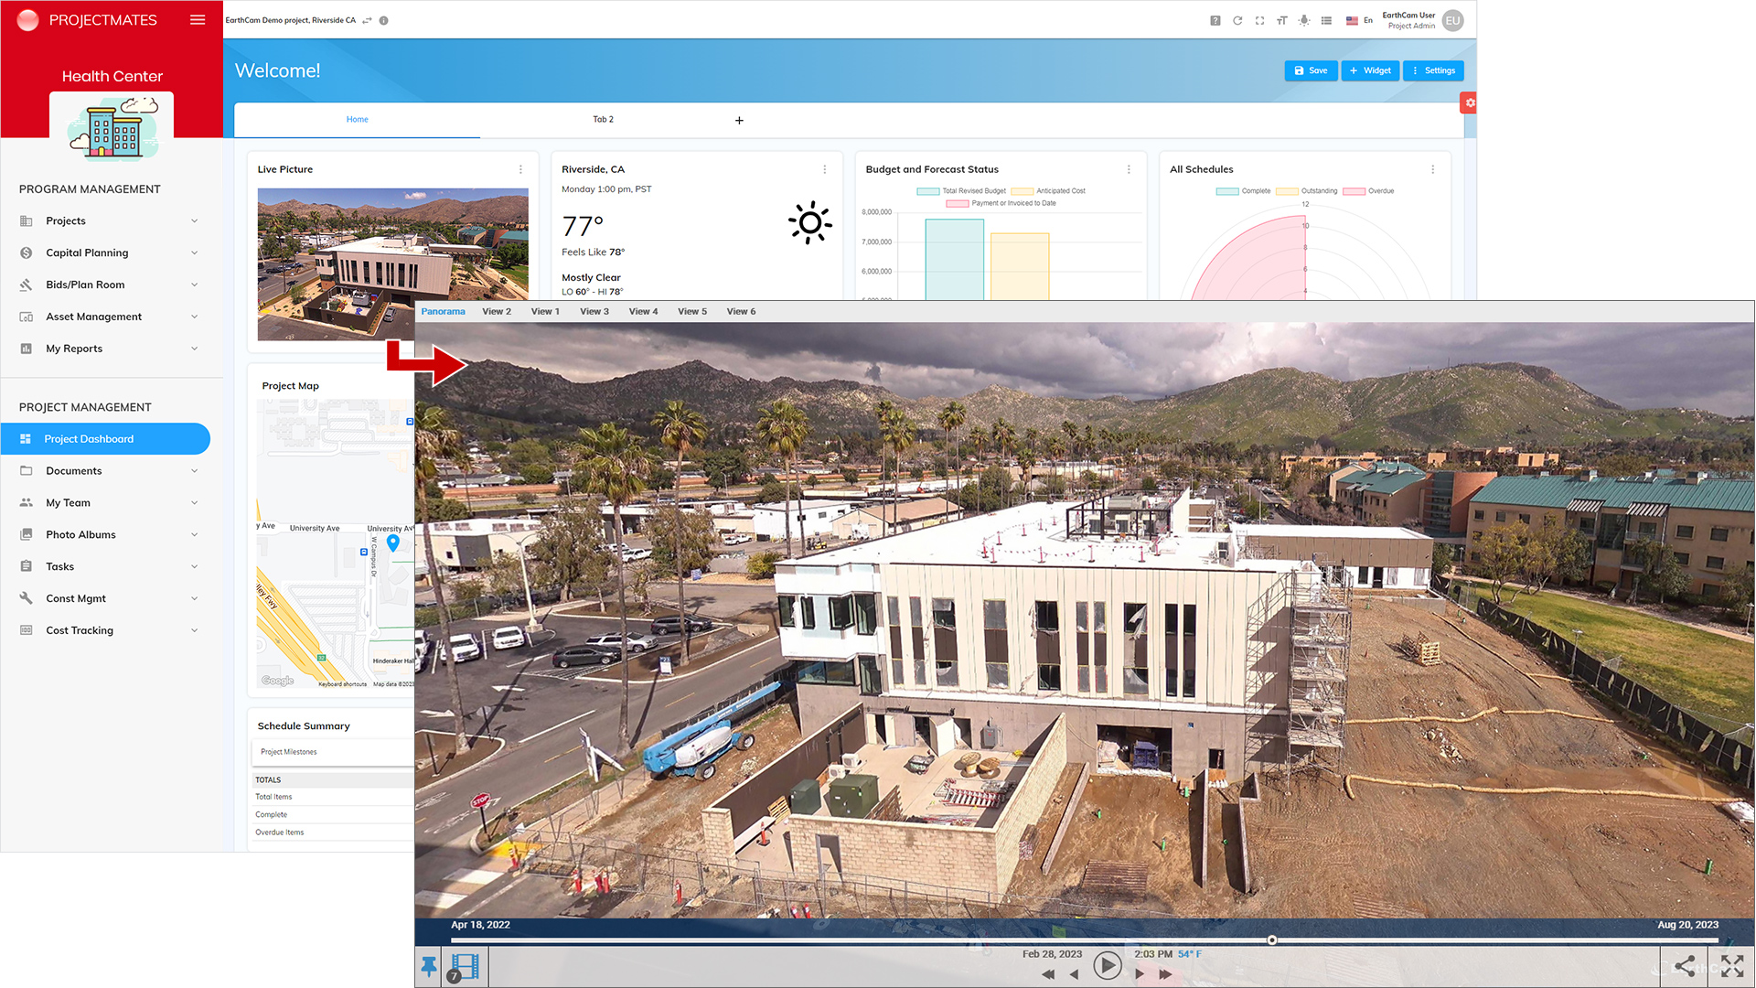Click the filmstrip/timelapse icon on viewer

click(465, 965)
